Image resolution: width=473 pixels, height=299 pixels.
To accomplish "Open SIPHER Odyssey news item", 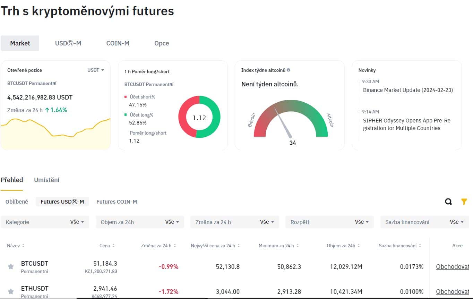I will click(x=407, y=125).
